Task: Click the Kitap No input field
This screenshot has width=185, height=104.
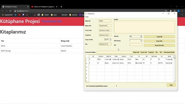Action: [x=105, y=21]
